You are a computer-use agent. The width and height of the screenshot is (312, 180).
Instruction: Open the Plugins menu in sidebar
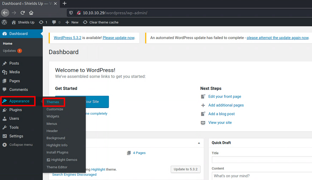[15, 110]
